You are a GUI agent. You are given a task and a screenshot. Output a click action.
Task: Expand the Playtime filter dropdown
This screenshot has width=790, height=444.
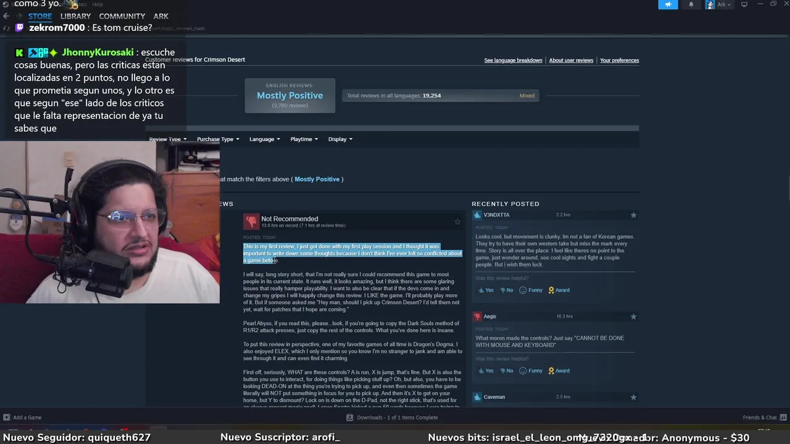tap(304, 139)
